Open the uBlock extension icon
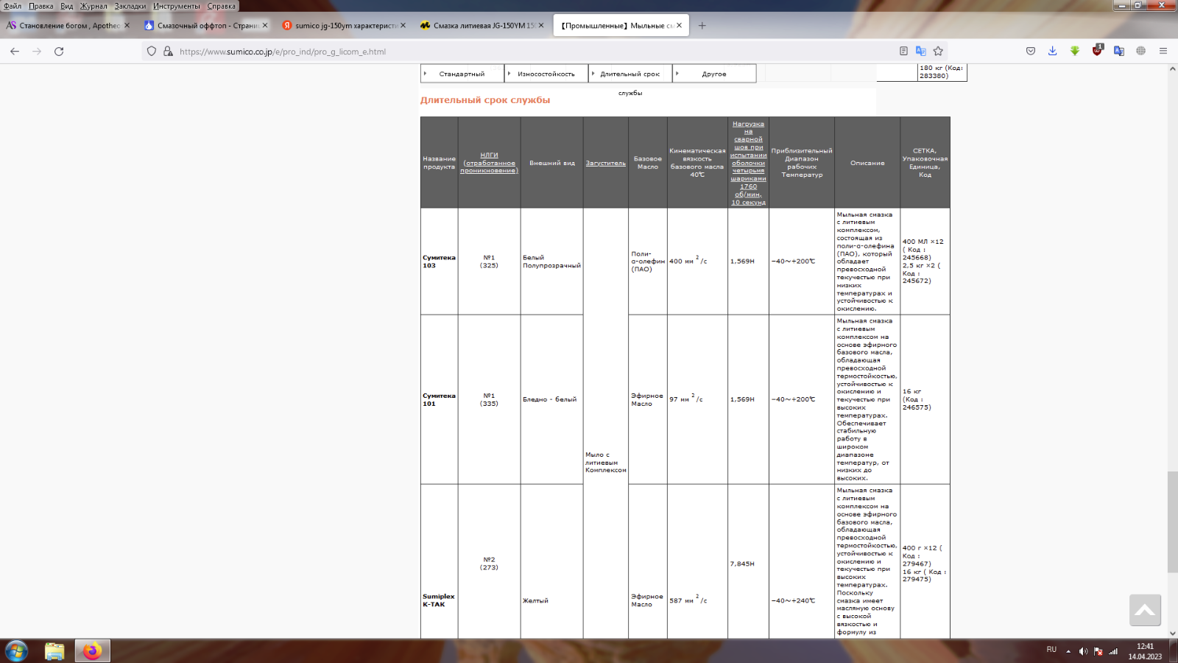Screen dimensions: 1178x663 coord(1097,51)
